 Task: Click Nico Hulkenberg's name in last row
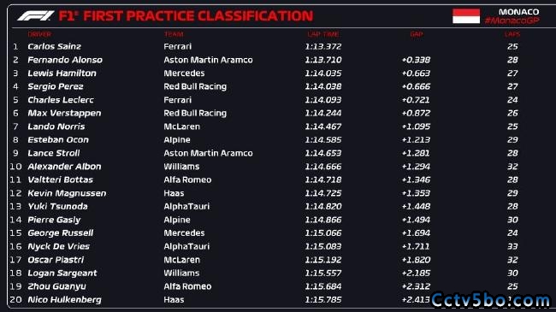coord(64,300)
